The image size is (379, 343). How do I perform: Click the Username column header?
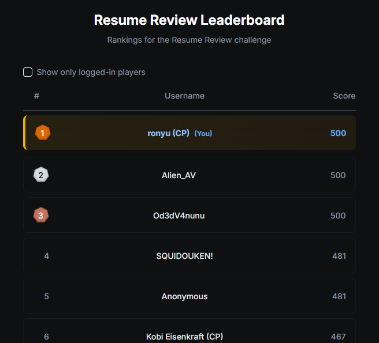184,96
